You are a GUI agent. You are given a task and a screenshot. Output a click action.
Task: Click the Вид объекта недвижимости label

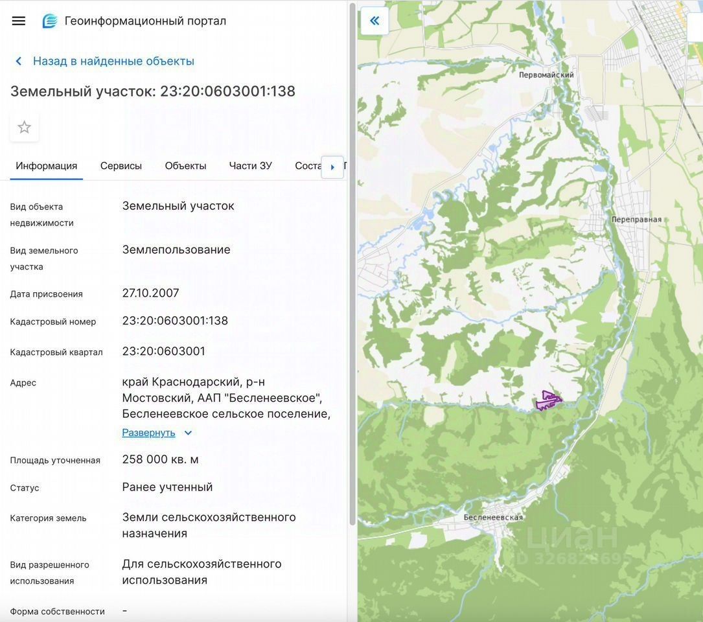pyautogui.click(x=41, y=215)
